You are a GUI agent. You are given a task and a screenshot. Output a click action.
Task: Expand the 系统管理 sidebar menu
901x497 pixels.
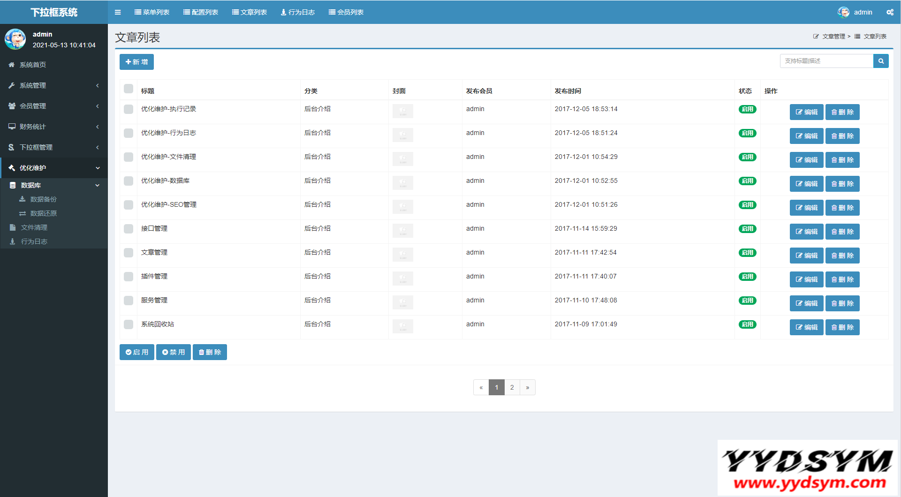pos(54,85)
